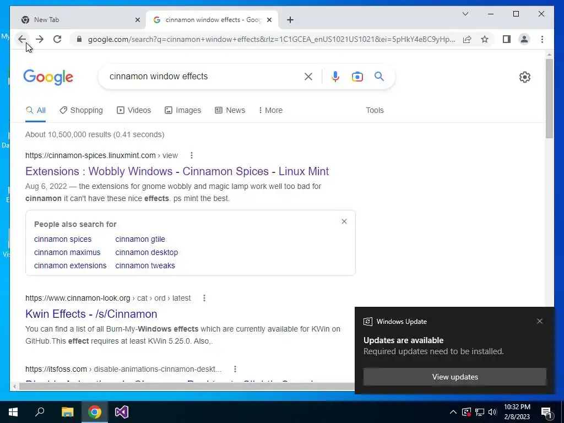The height and width of the screenshot is (423, 564).
Task: Submit search with magnifier icon
Action: (379, 76)
